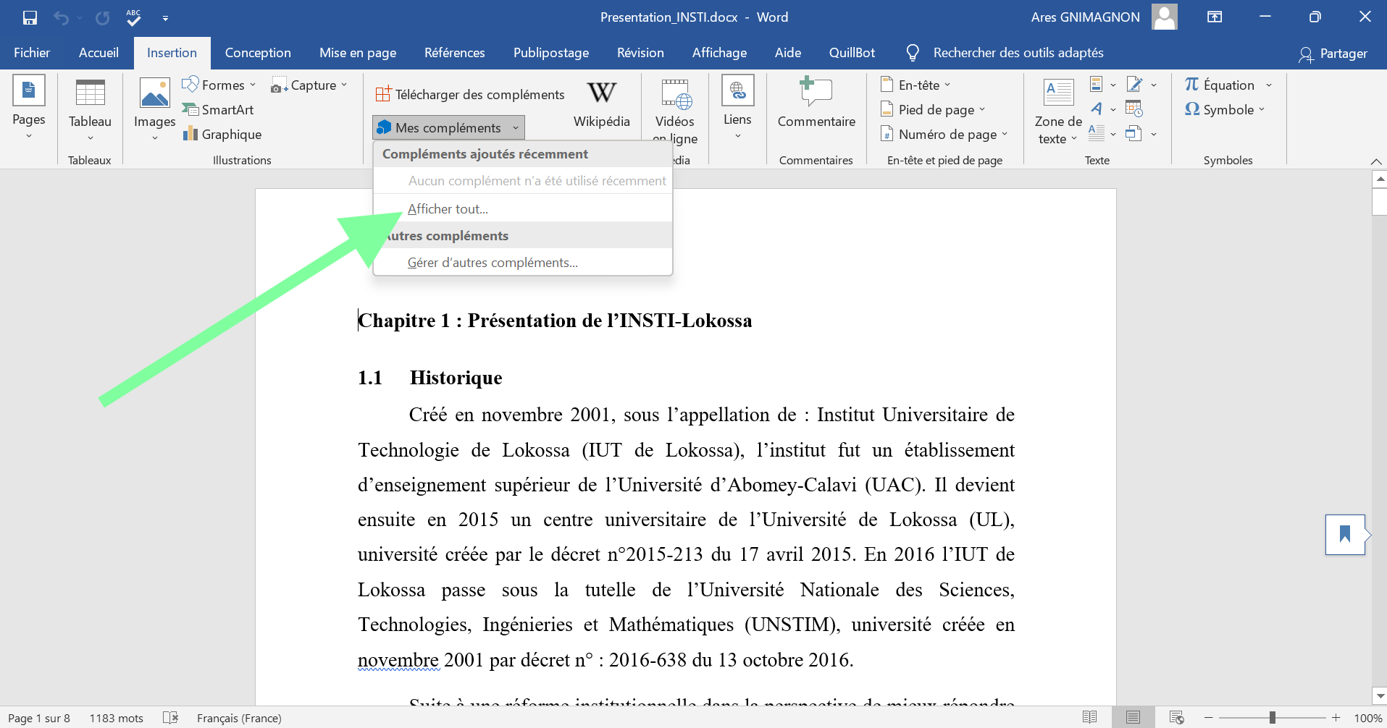This screenshot has height=728, width=1387.
Task: Open the Ares GNIMAGNON account picture
Action: (1165, 17)
